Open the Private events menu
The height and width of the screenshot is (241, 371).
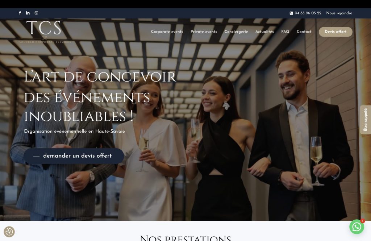tap(204, 32)
